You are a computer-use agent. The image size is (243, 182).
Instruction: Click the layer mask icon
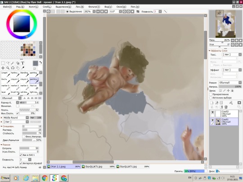(x=239, y=102)
